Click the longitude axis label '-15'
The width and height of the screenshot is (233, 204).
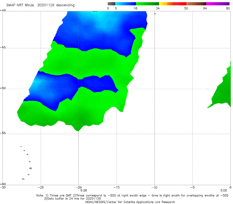click(x=116, y=187)
